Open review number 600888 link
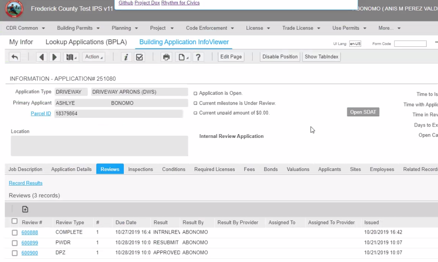 pyautogui.click(x=30, y=232)
